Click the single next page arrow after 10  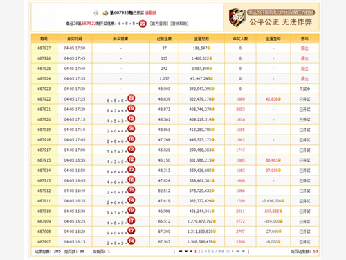[233, 251]
